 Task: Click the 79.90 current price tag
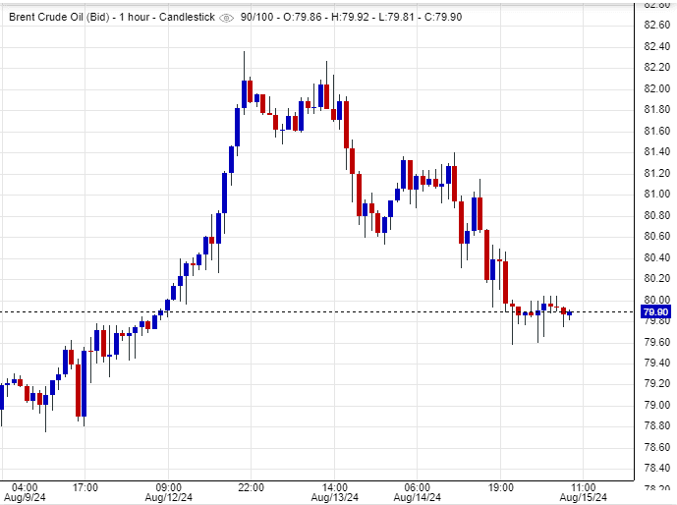click(x=654, y=312)
